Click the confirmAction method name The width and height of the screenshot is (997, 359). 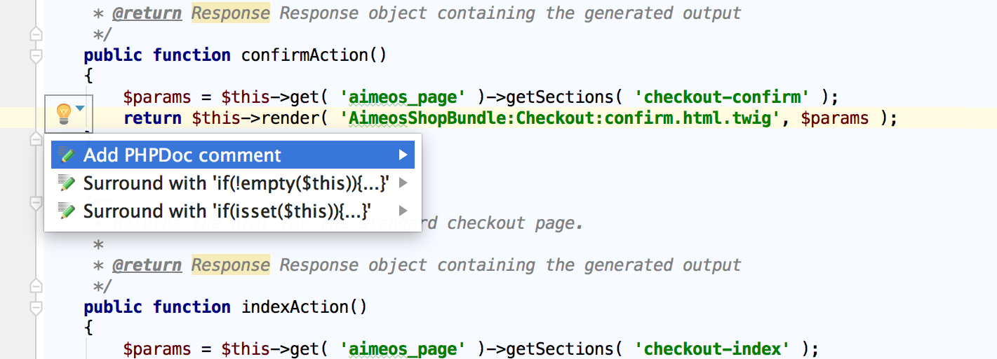[x=305, y=55]
